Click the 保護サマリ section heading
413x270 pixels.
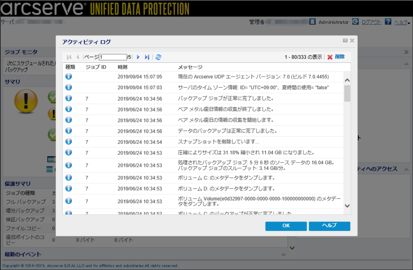click(18, 184)
